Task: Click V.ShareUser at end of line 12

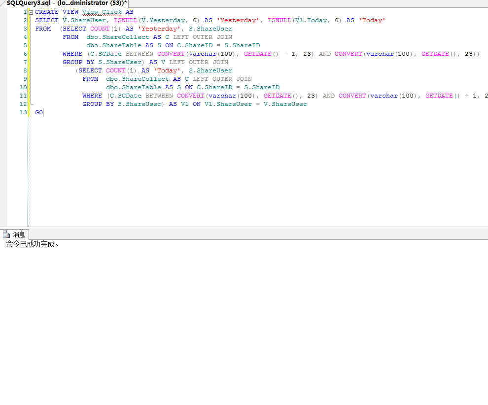Action: click(285, 104)
